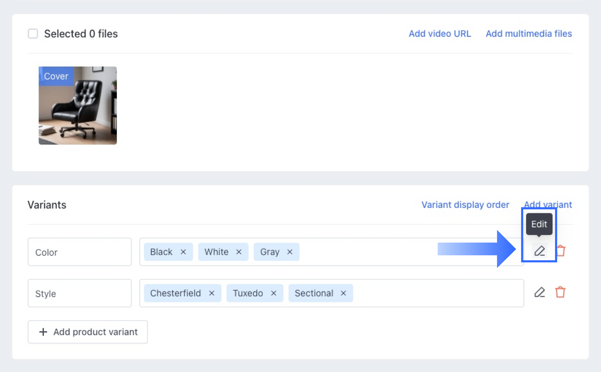Open Variant display order
601x372 pixels.
tap(465, 205)
